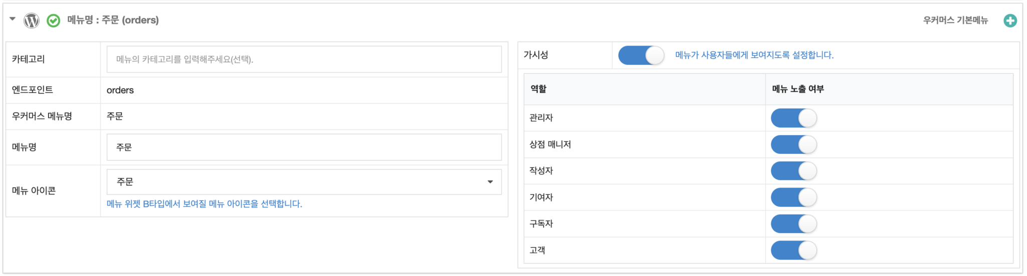Click the orders endpoint value

click(120, 90)
